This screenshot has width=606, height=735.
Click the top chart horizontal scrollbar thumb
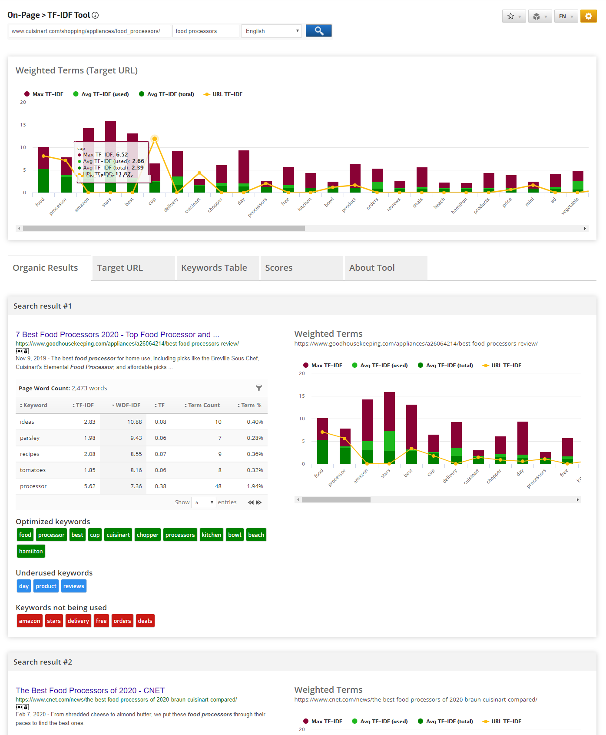tap(164, 229)
